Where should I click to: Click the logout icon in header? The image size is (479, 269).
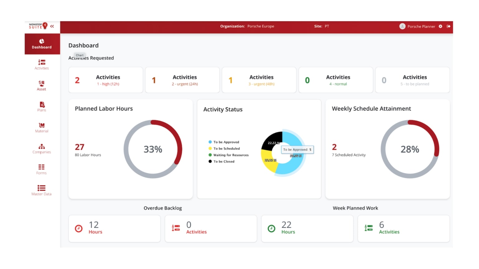[448, 26]
